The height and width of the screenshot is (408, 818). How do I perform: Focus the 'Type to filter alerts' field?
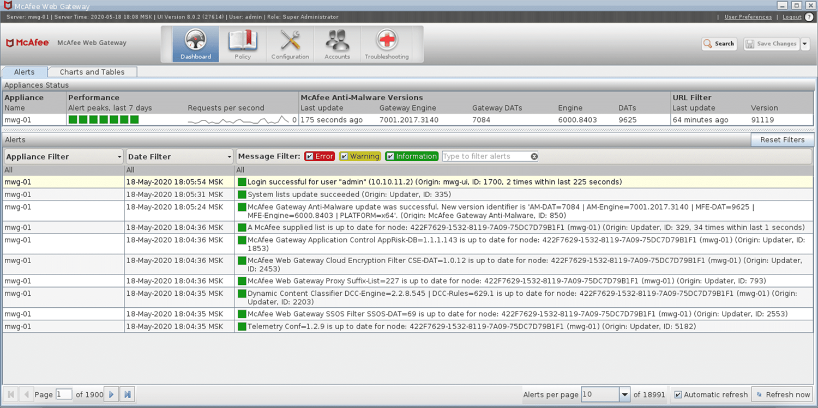click(x=486, y=156)
